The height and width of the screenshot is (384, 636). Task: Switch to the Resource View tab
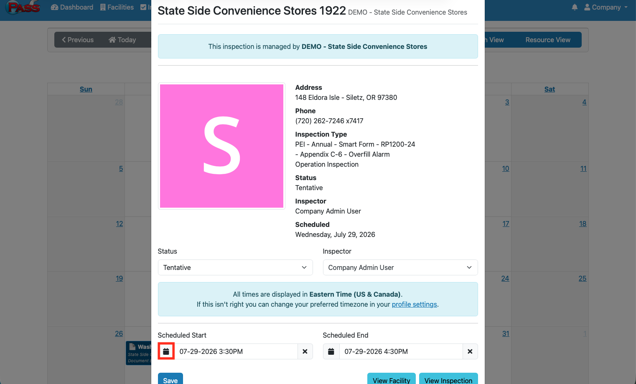548,40
